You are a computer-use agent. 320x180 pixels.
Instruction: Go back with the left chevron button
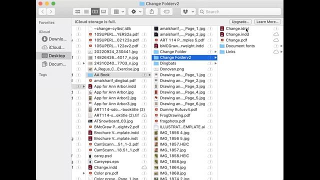click(x=42, y=11)
